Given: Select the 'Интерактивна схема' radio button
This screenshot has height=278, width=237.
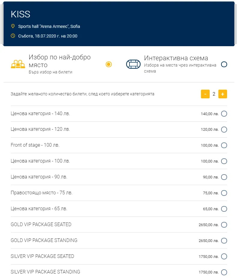Looking at the screenshot, I should point(224,64).
